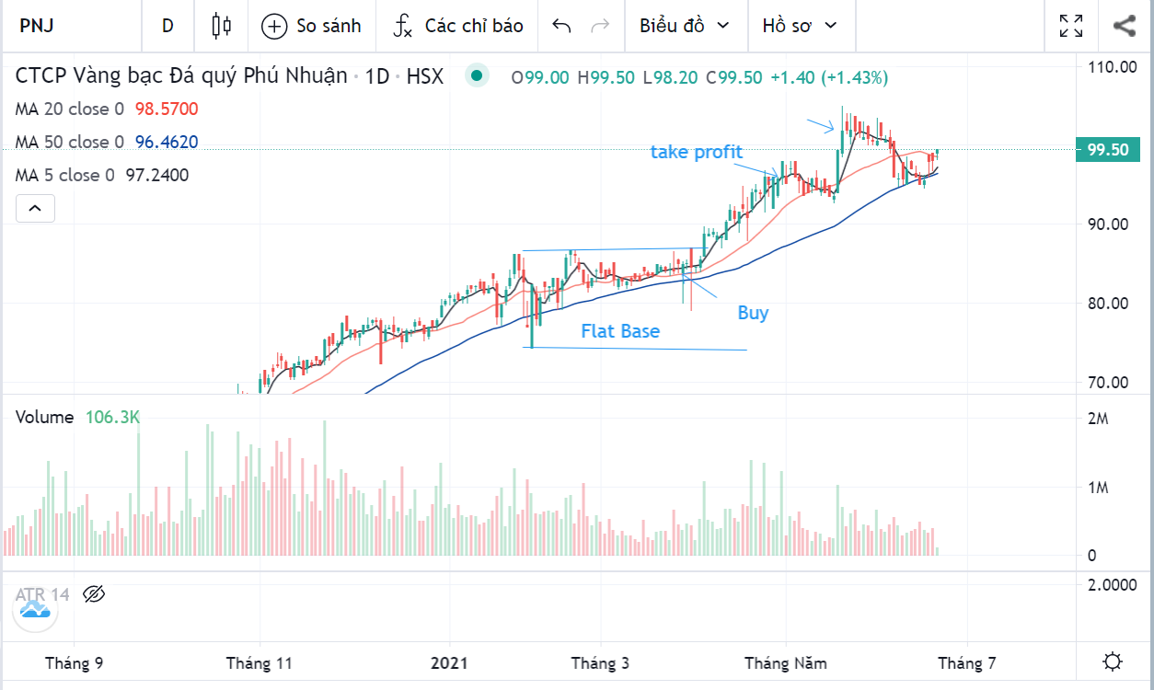This screenshot has height=690, width=1154.
Task: Select the MA 50 close indicator legend
Action: [x=69, y=143]
